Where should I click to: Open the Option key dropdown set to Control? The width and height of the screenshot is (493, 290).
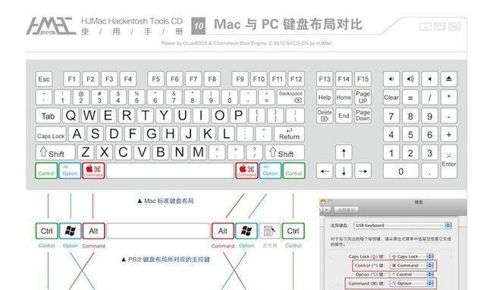point(412,274)
